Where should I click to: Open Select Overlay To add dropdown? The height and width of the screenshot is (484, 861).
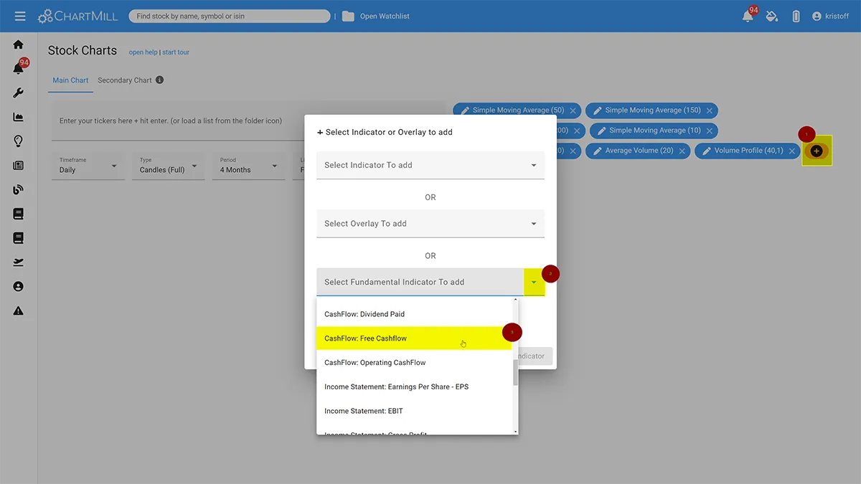[430, 224]
